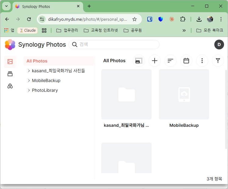
Task: Click the address bar URL
Action: coord(88,19)
